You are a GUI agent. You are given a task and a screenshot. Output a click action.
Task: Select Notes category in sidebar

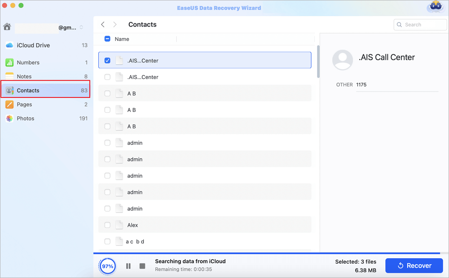coord(46,76)
